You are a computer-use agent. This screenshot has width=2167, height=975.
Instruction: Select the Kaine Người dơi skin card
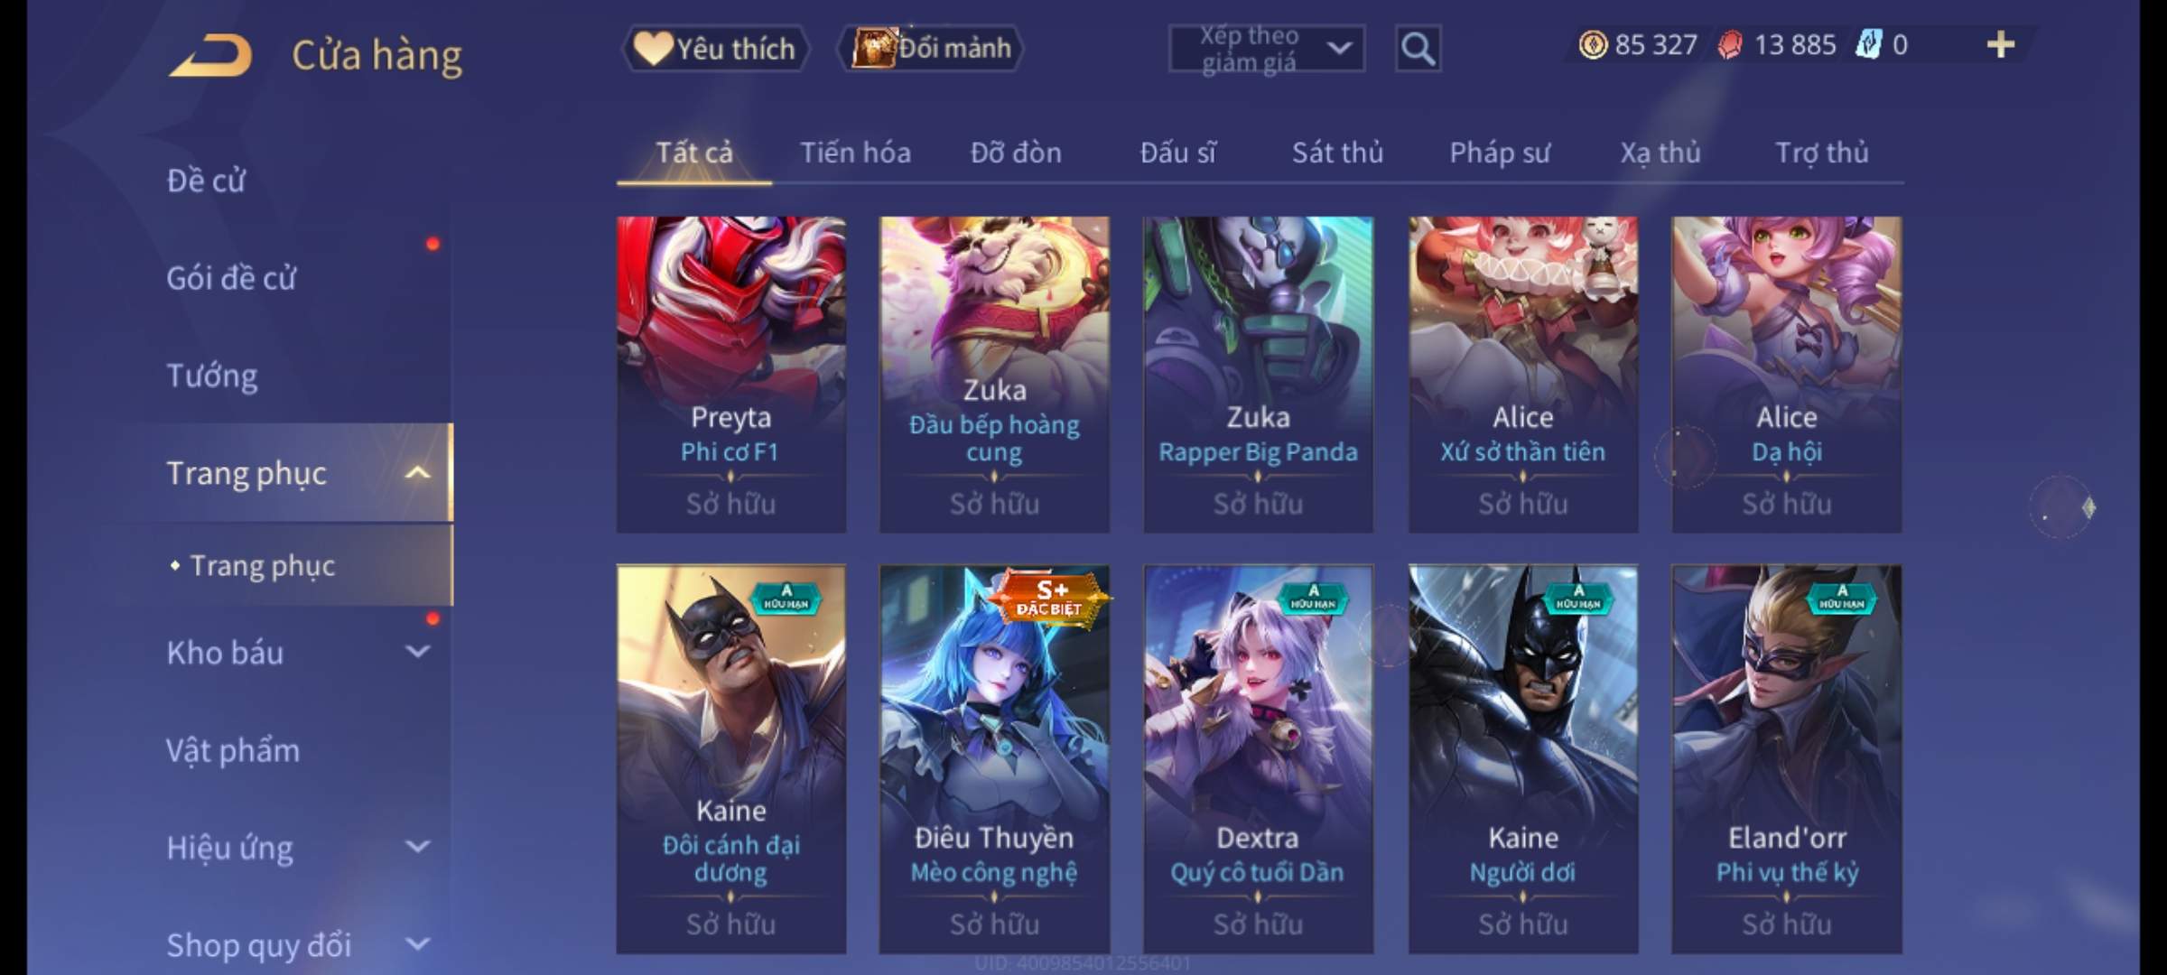coord(1523,759)
